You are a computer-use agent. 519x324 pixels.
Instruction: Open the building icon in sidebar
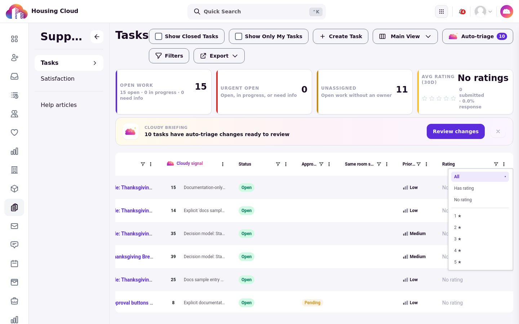click(14, 170)
